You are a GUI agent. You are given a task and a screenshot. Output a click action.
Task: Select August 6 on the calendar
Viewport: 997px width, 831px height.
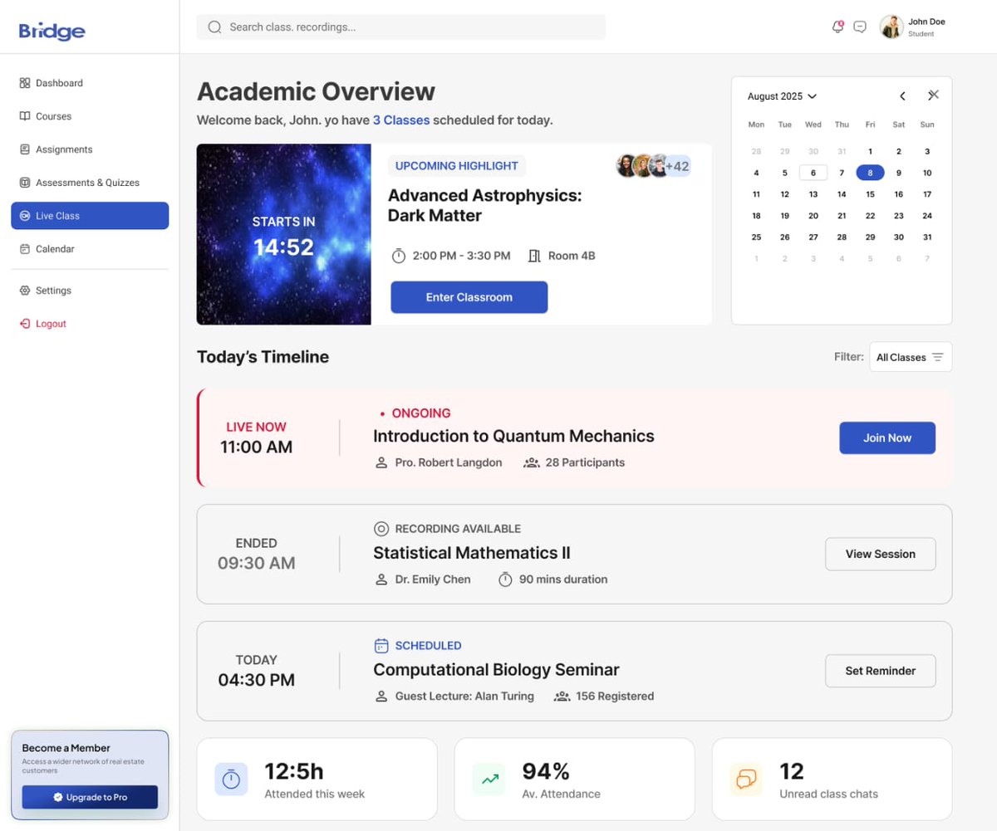(813, 173)
